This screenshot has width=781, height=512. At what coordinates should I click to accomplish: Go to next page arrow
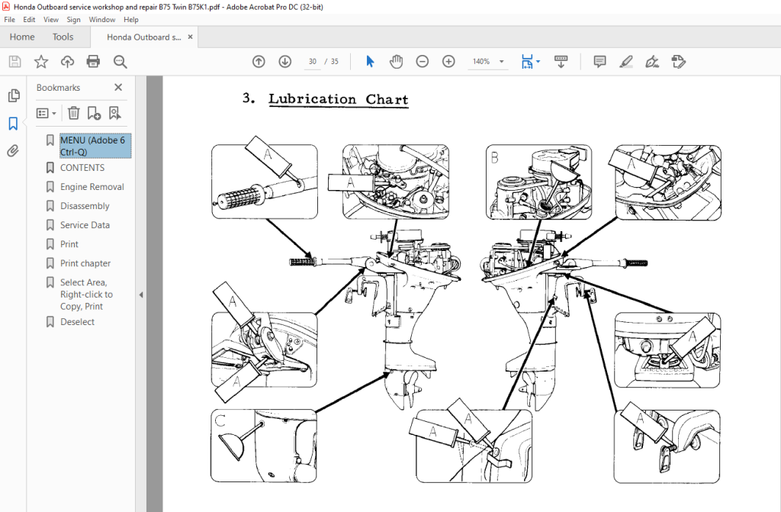coord(284,62)
